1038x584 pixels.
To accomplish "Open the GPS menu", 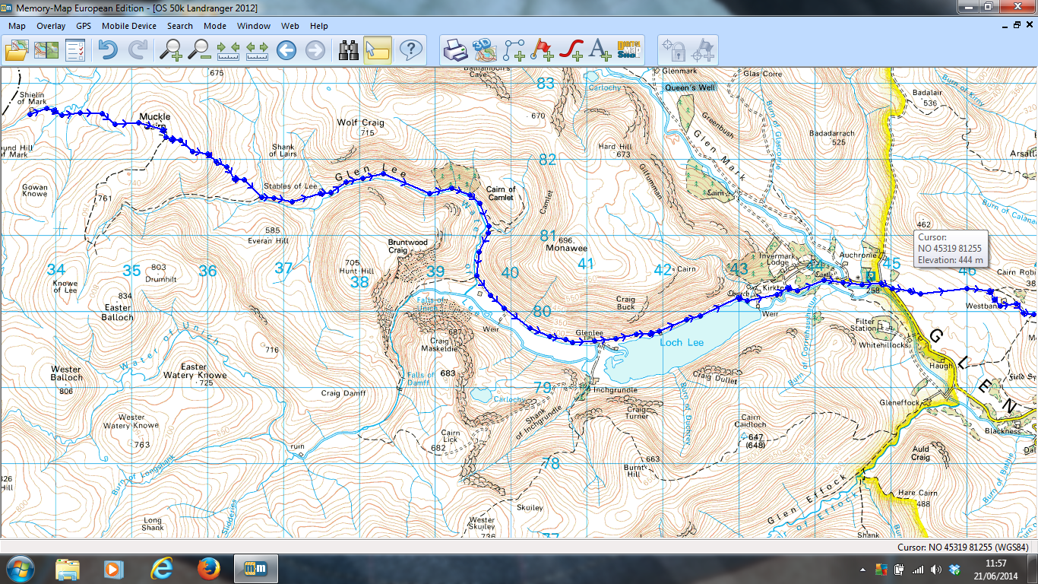I will (x=84, y=26).
